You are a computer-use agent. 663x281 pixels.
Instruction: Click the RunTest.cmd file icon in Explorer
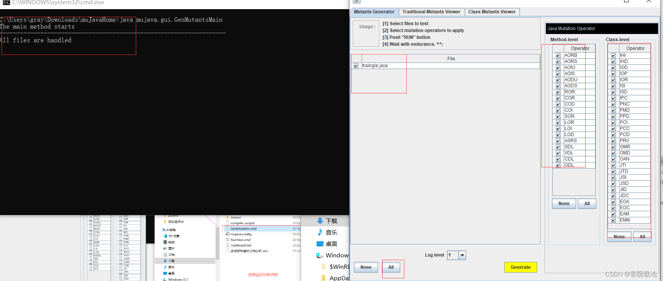228,240
